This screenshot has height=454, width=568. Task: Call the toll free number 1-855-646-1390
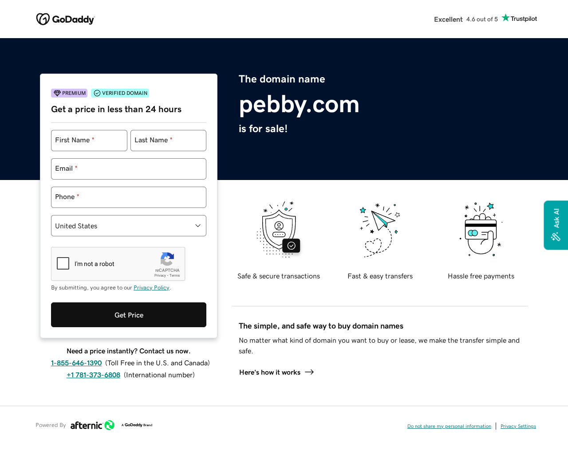pyautogui.click(x=76, y=362)
